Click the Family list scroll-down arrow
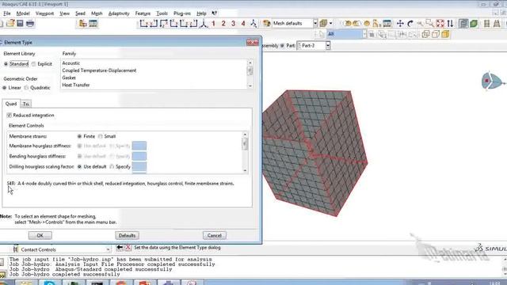 (250, 86)
